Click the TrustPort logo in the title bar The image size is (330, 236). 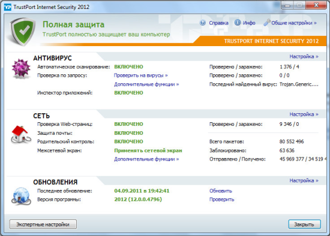coord(8,7)
